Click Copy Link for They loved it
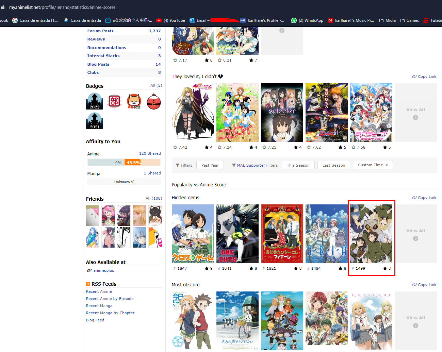This screenshot has width=442, height=352. 424,77
